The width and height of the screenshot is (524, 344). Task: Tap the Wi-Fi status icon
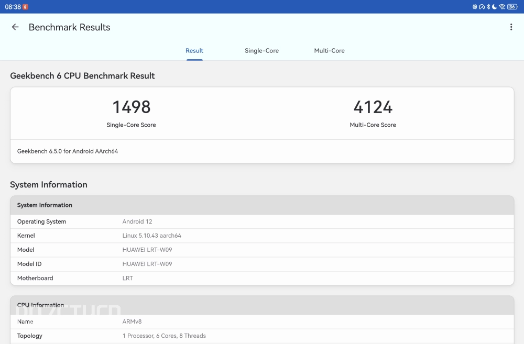(501, 7)
